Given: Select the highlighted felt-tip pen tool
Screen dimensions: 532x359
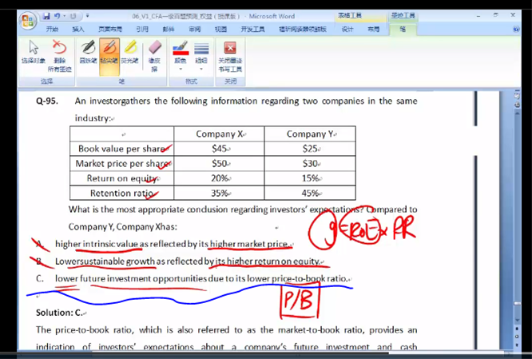Looking at the screenshot, I should (x=109, y=54).
